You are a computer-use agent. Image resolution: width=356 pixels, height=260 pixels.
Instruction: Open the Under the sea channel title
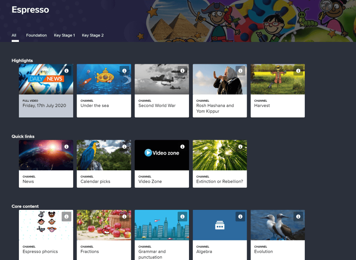point(95,106)
